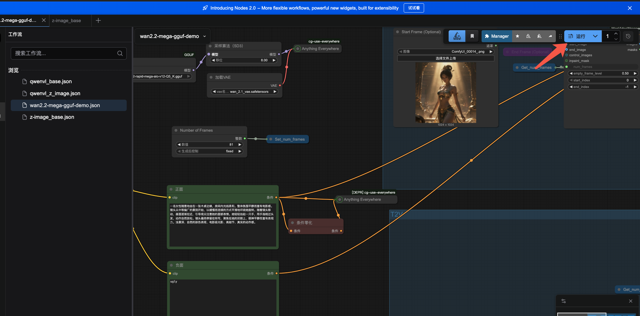Image resolution: width=640 pixels, height=316 pixels.
Task: Open the 运行 button dropdown chevron
Action: coord(595,36)
